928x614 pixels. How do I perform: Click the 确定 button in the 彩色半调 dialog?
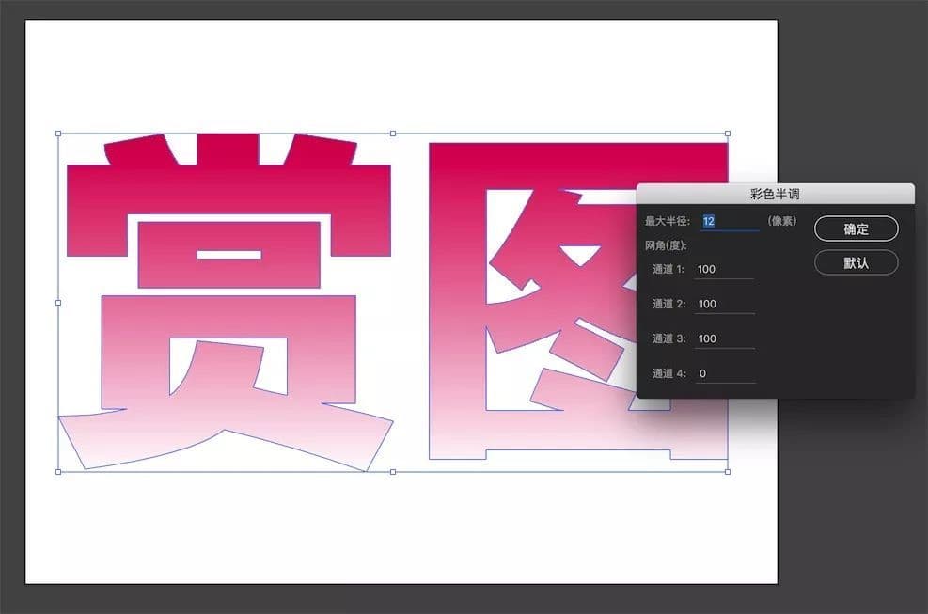855,228
